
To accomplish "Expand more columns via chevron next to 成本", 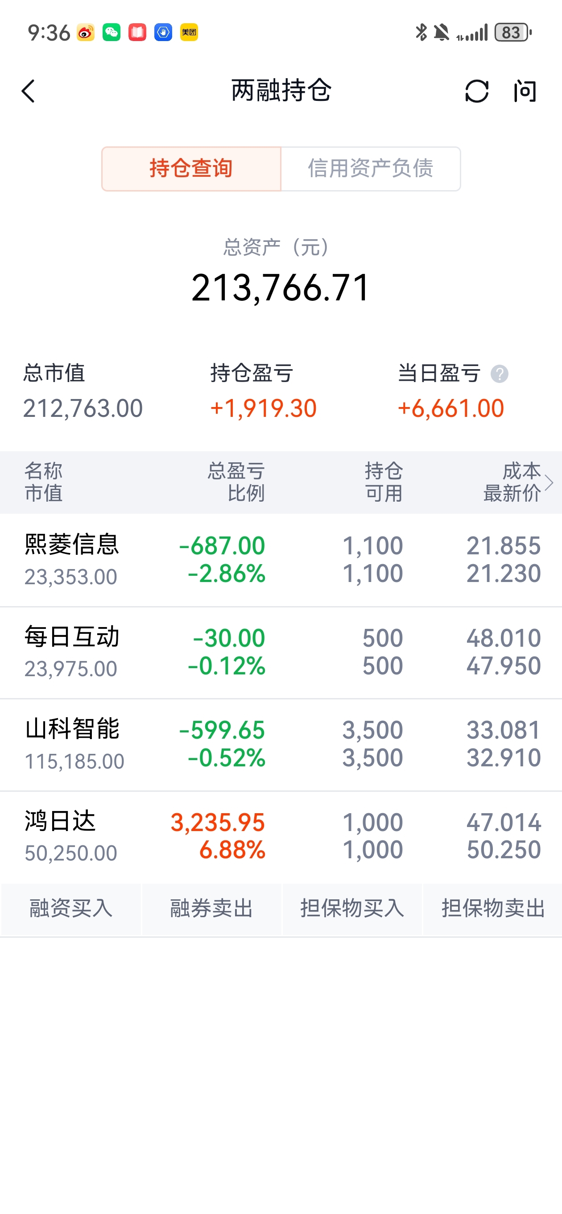I will click(549, 482).
